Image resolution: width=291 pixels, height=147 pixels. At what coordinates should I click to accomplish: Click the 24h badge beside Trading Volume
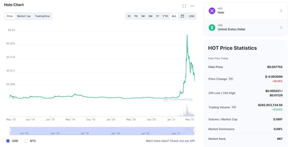234,107
